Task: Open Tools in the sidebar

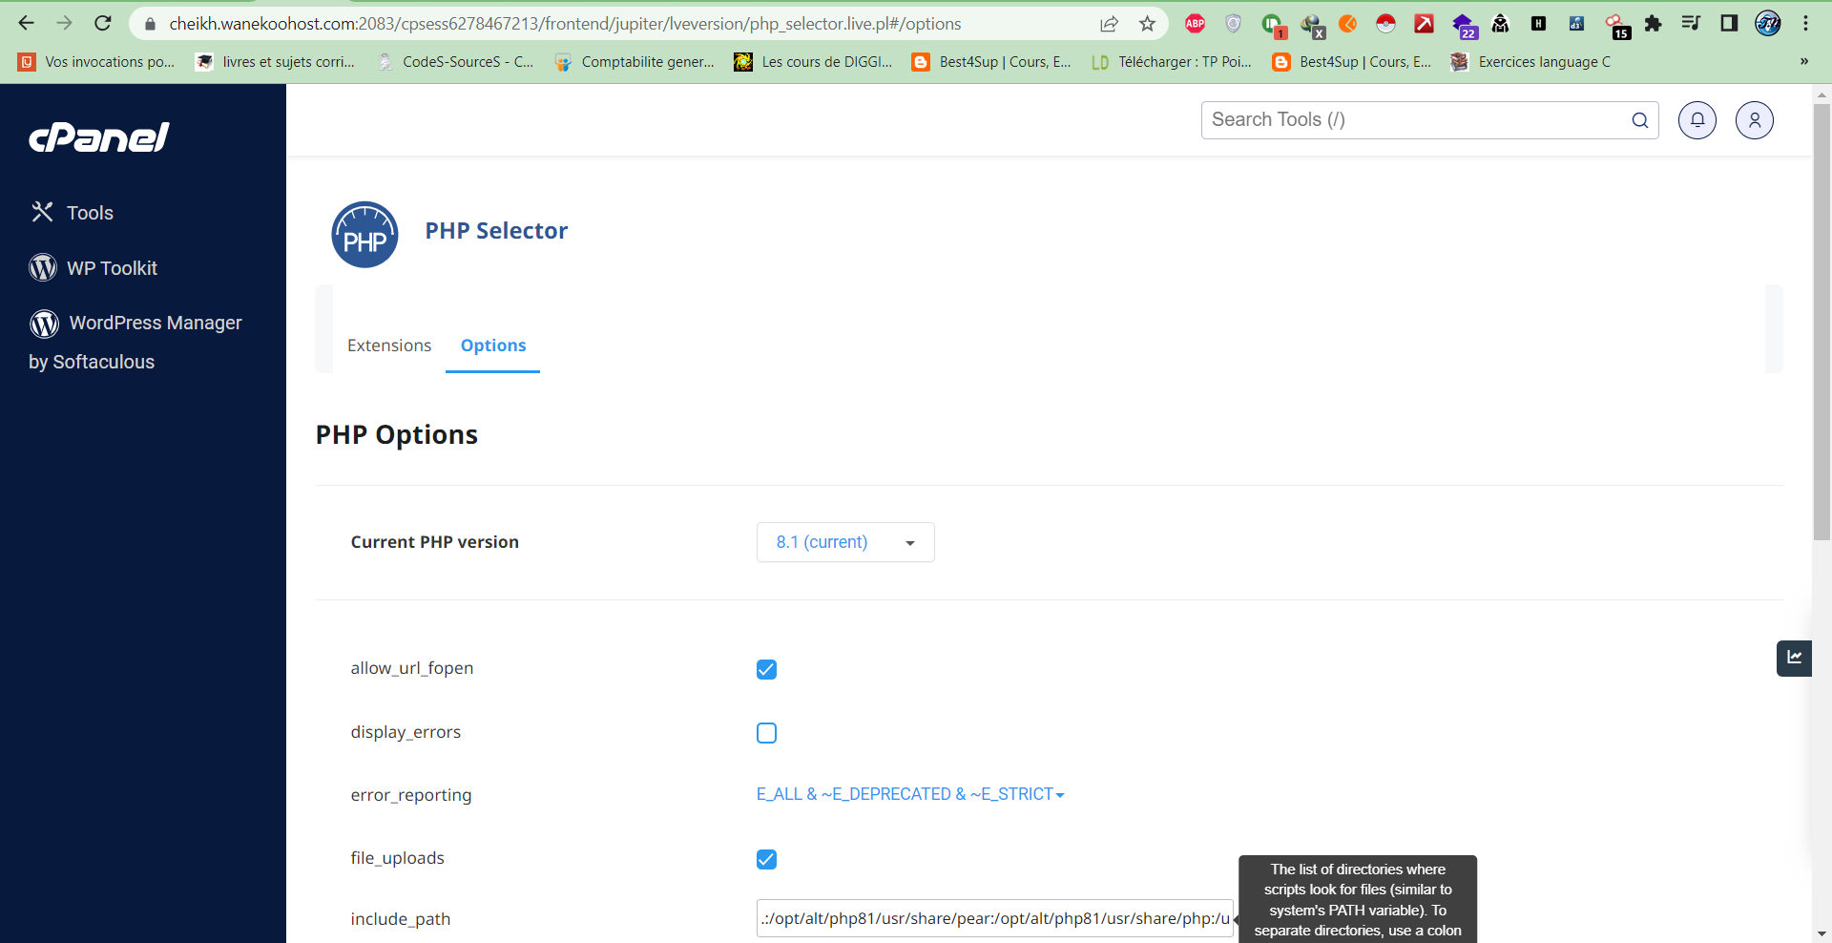Action: point(90,213)
